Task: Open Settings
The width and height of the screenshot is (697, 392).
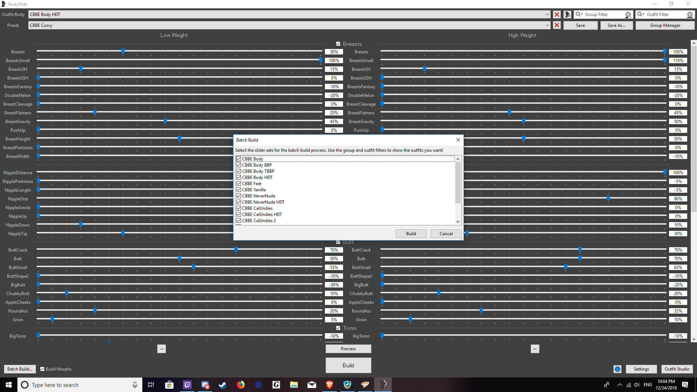Action: click(x=641, y=369)
